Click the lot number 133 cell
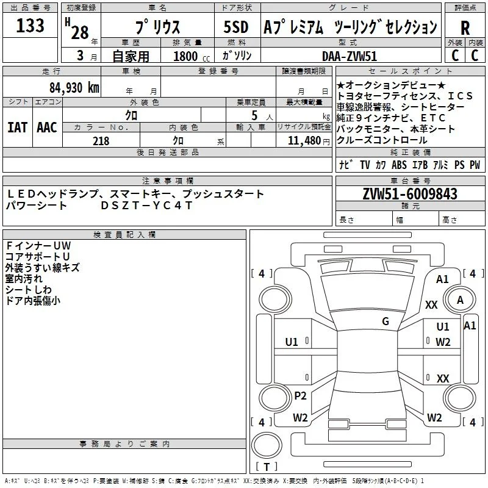488x488 pixels. pos(30,25)
